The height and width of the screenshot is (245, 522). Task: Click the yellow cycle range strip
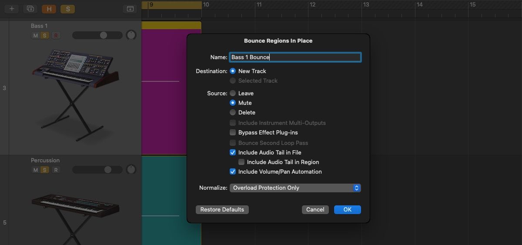coord(172,5)
